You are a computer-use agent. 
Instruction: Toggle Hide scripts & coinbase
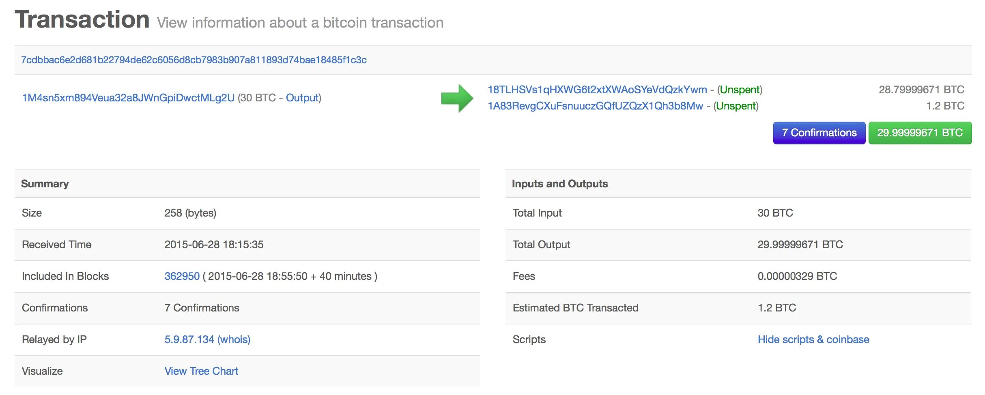[813, 339]
